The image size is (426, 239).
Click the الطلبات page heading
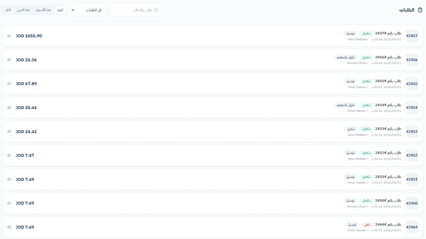point(407,10)
